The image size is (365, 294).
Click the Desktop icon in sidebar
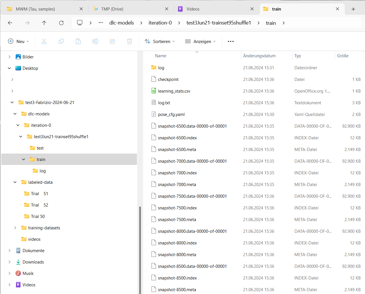click(x=18, y=68)
